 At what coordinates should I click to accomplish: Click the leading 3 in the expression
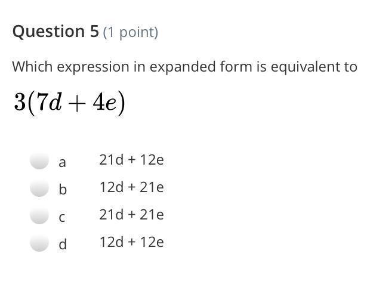point(20,103)
